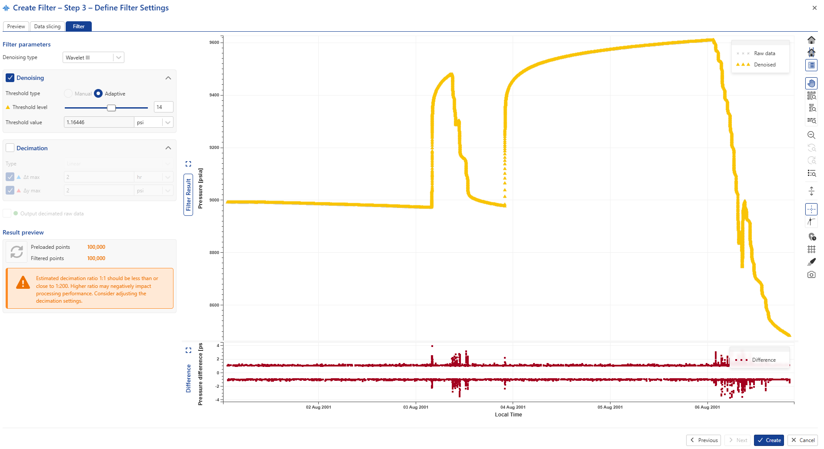
Task: Click the Threshold level slider handle
Action: click(111, 108)
